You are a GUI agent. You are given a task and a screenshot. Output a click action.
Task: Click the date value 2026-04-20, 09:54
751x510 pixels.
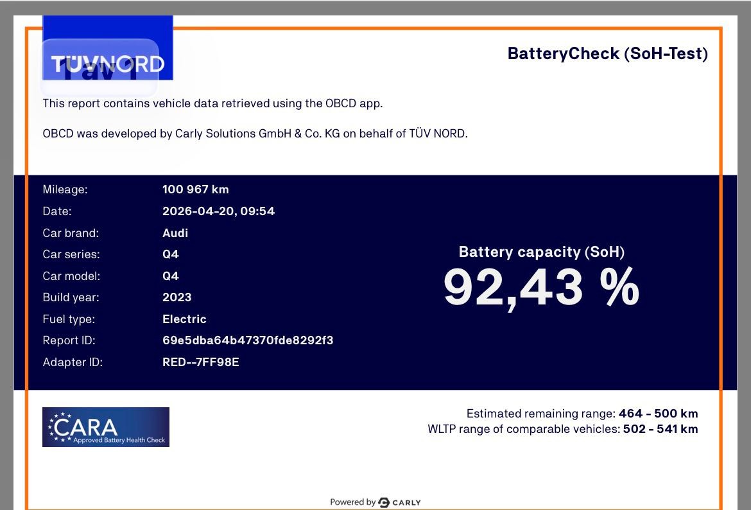(218, 211)
